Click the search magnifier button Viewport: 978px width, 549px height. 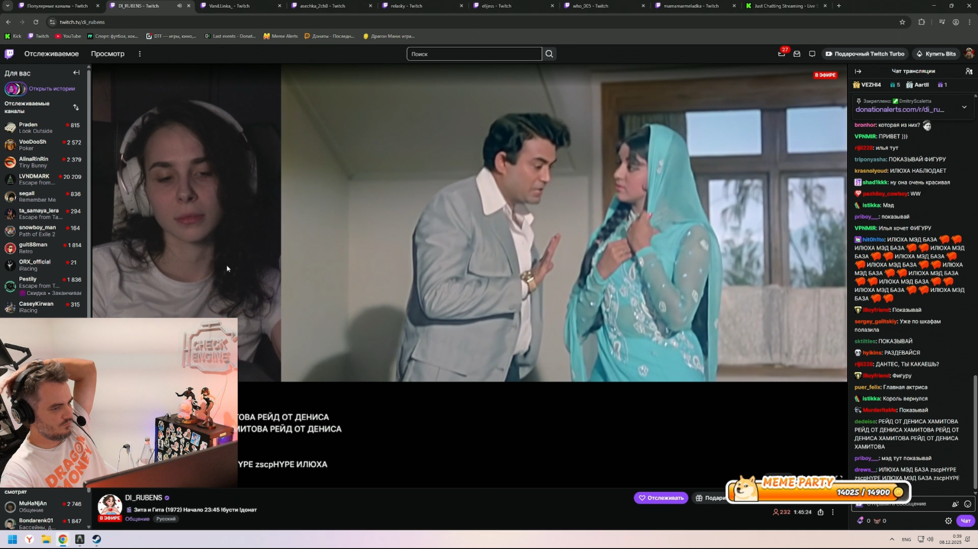[549, 54]
